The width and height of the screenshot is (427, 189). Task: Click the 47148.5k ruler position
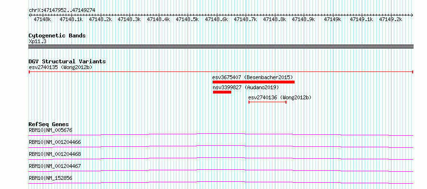point(188,19)
